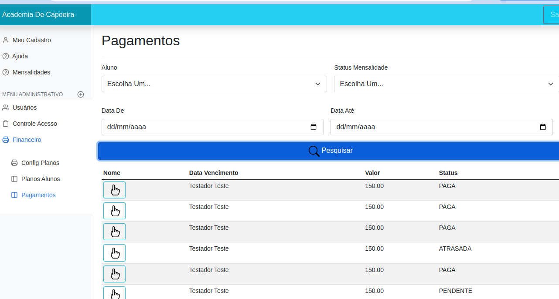Click hand button in the PENDENTE row
The height and width of the screenshot is (299, 559).
(x=114, y=293)
